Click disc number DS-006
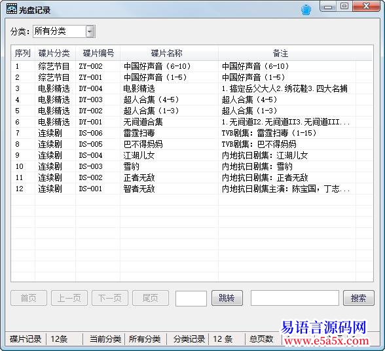The image size is (385, 351). (90, 133)
